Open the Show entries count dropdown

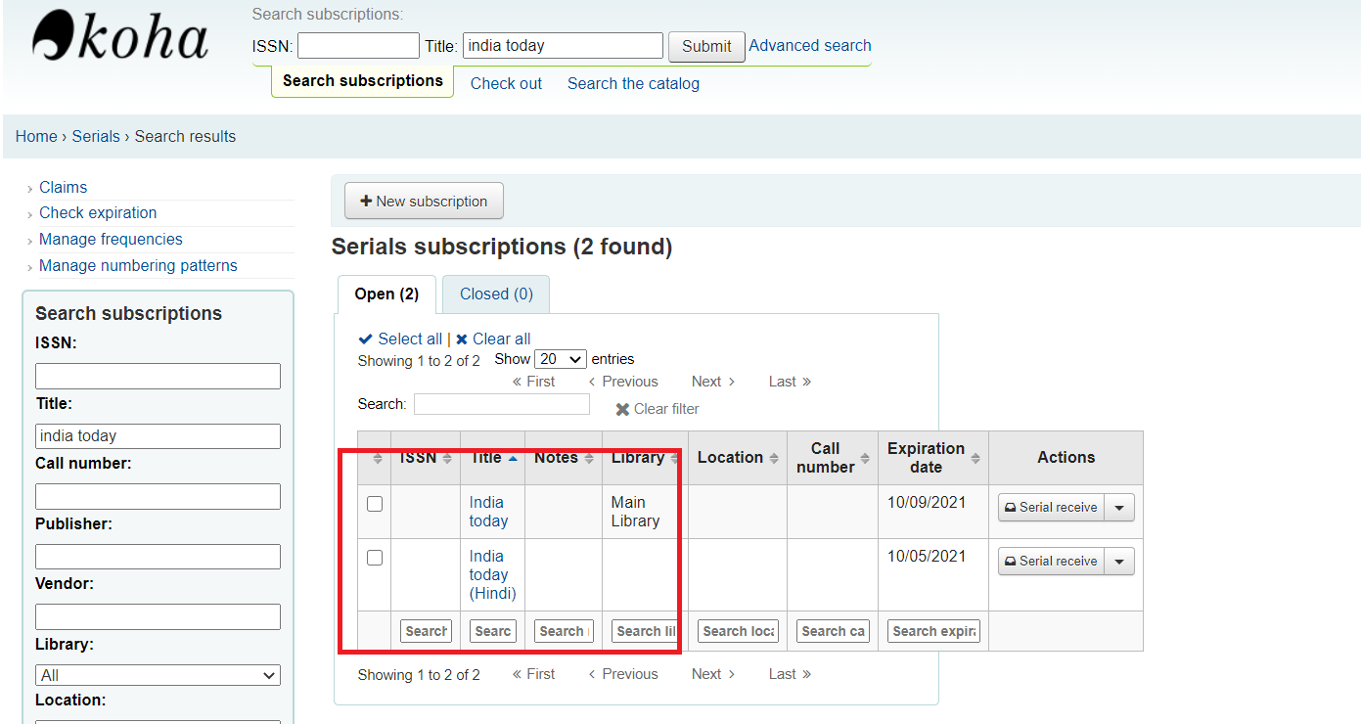point(561,360)
